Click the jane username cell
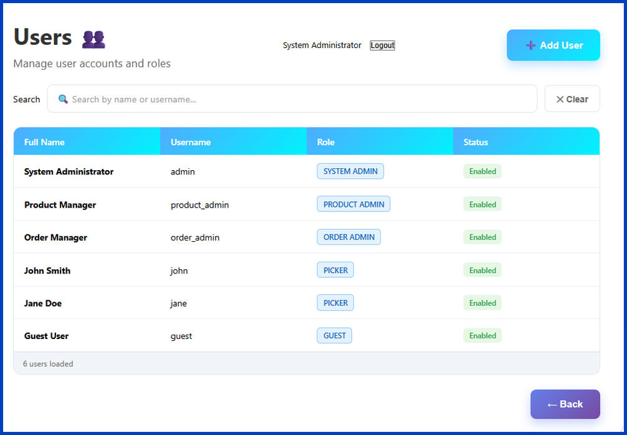Image resolution: width=627 pixels, height=435 pixels. tap(178, 303)
